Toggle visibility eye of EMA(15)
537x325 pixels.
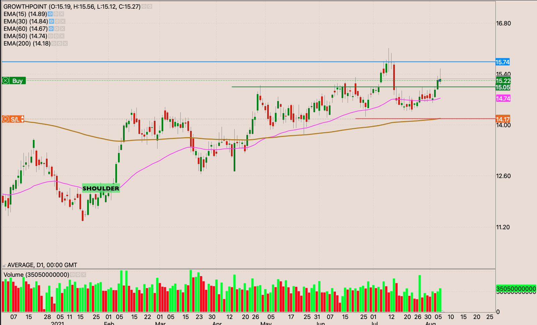click(50, 14)
